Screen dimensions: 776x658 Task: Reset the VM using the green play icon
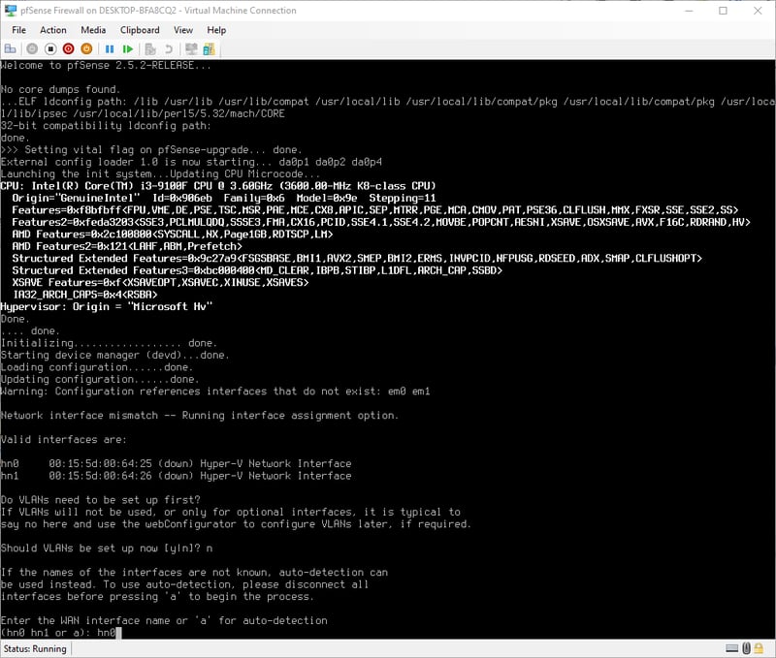click(126, 48)
